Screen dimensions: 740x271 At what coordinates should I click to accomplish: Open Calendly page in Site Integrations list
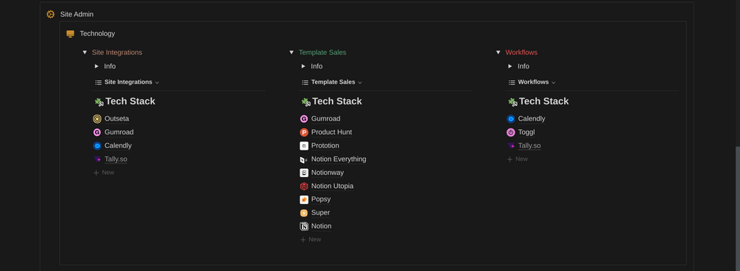point(118,146)
